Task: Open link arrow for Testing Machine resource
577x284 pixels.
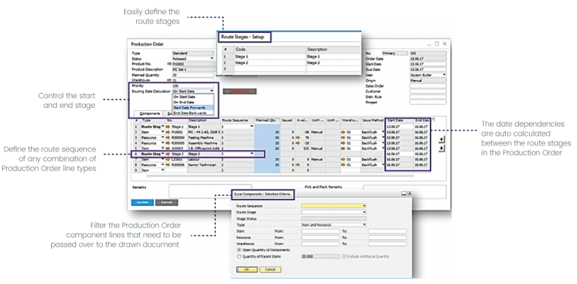Action: point(168,138)
